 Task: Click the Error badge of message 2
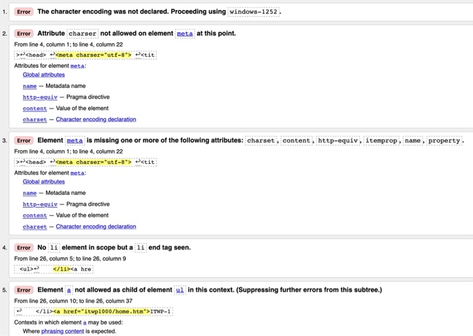click(24, 34)
